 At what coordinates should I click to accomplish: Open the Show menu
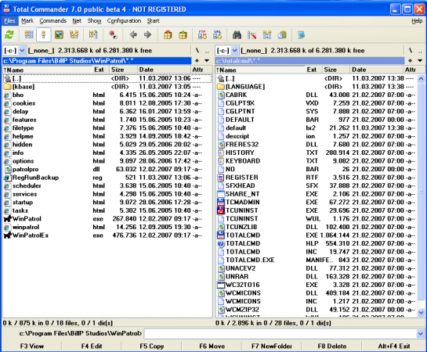(x=94, y=21)
